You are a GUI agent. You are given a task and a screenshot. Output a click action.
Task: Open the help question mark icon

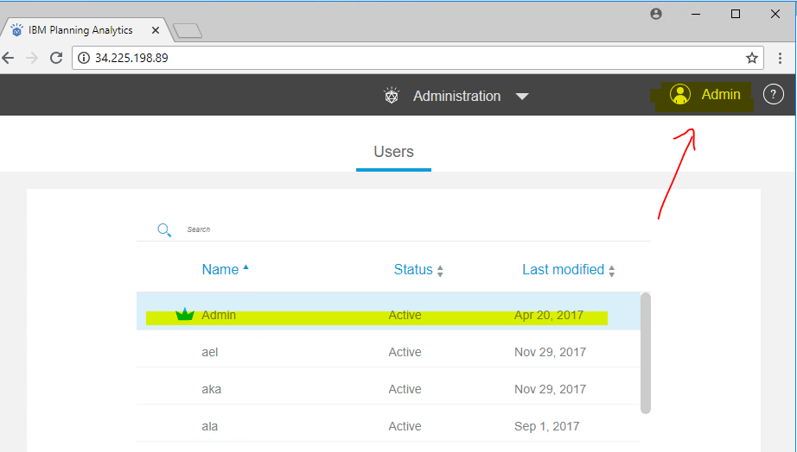(x=773, y=95)
